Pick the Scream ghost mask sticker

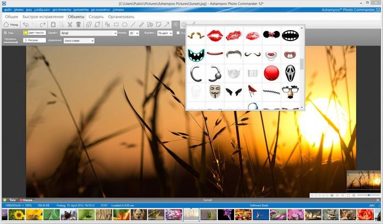point(290,73)
